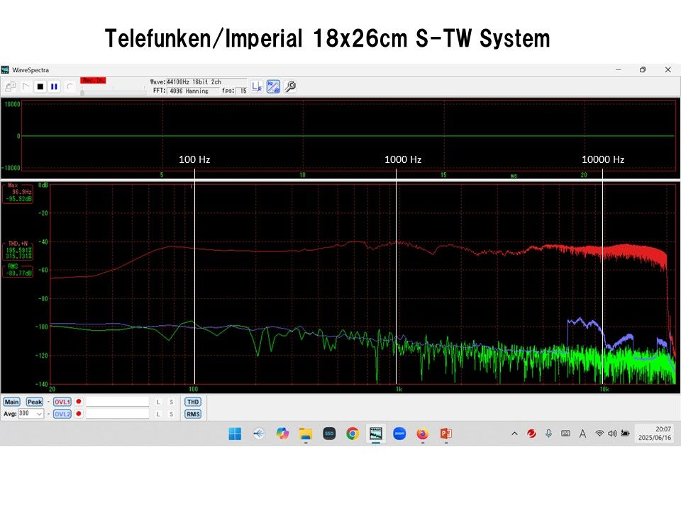Open Firefox from the taskbar
The image size is (681, 510).
point(423,433)
